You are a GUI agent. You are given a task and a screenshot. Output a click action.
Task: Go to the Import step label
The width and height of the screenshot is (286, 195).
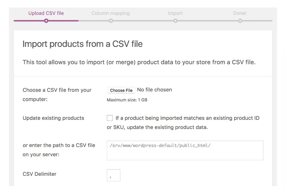[x=175, y=13]
